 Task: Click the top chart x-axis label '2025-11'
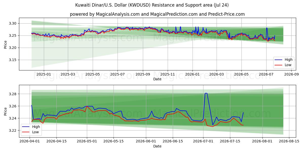click(168, 74)
